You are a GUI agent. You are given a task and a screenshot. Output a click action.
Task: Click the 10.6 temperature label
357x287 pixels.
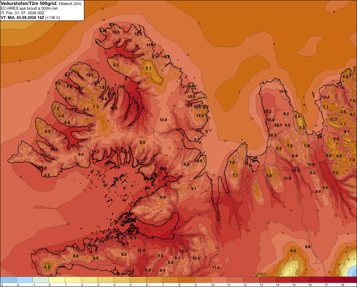pos(283,91)
